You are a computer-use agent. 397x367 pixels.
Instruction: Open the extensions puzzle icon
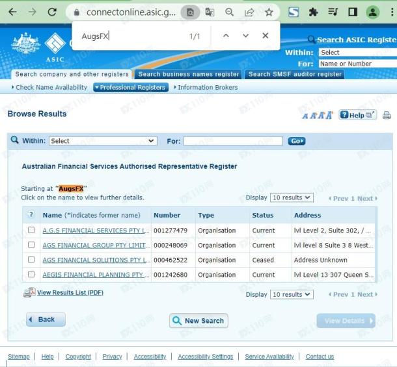point(313,12)
